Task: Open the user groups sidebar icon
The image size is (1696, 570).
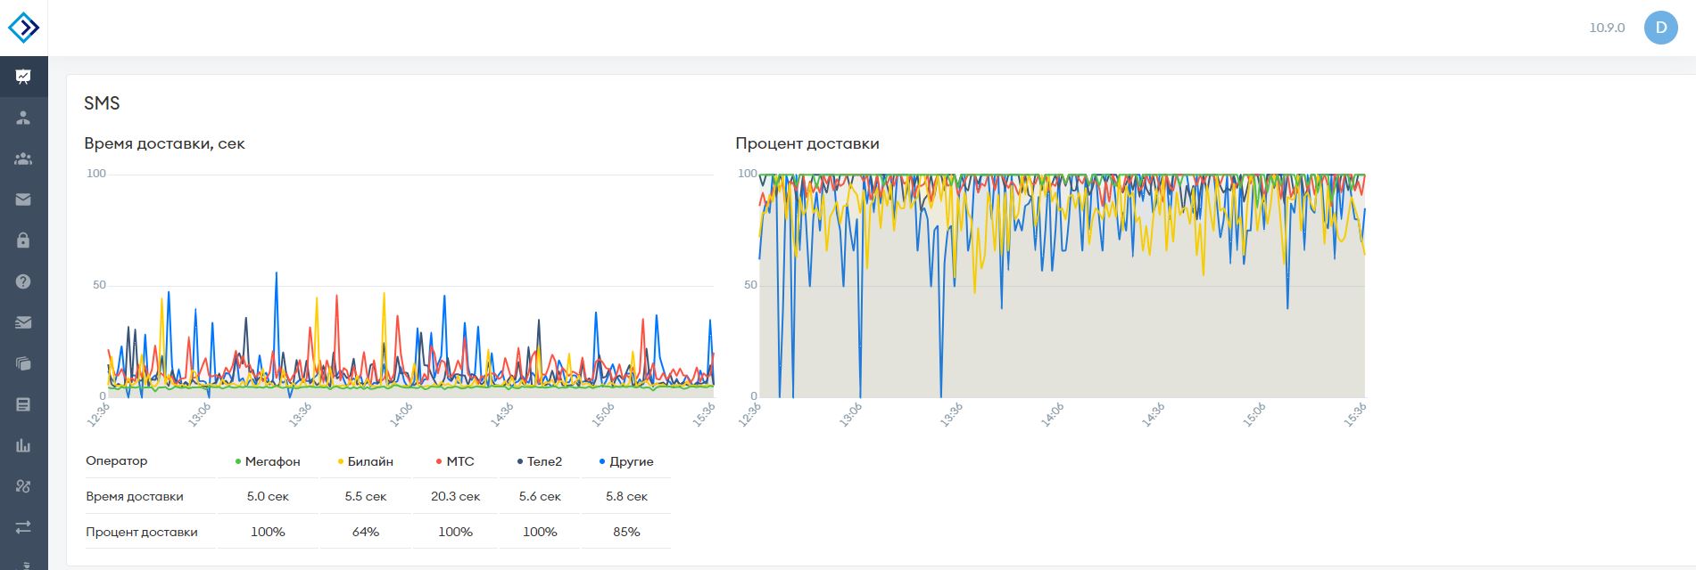Action: coord(23,159)
